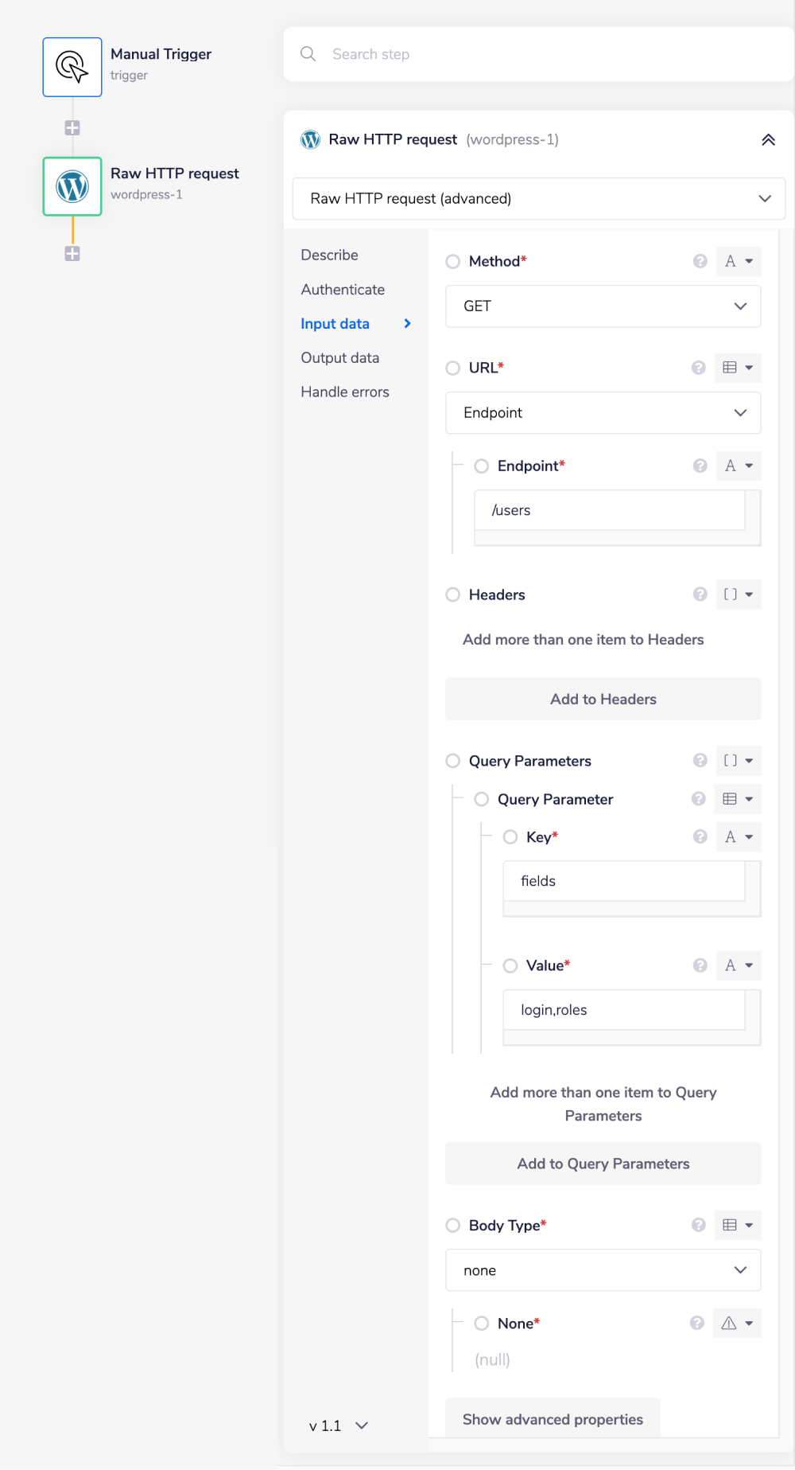Click the help icon beside Body Type
The width and height of the screenshot is (795, 1470).
[x=698, y=1225]
